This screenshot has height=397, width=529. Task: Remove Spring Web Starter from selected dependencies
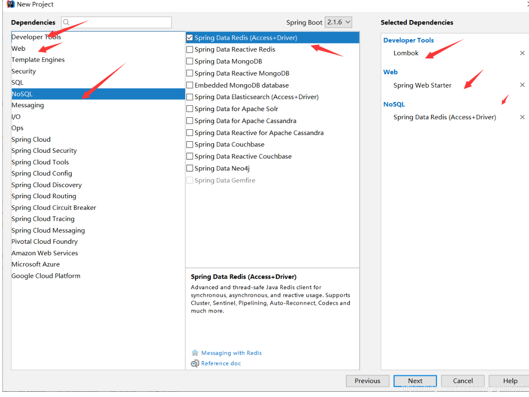pos(522,85)
